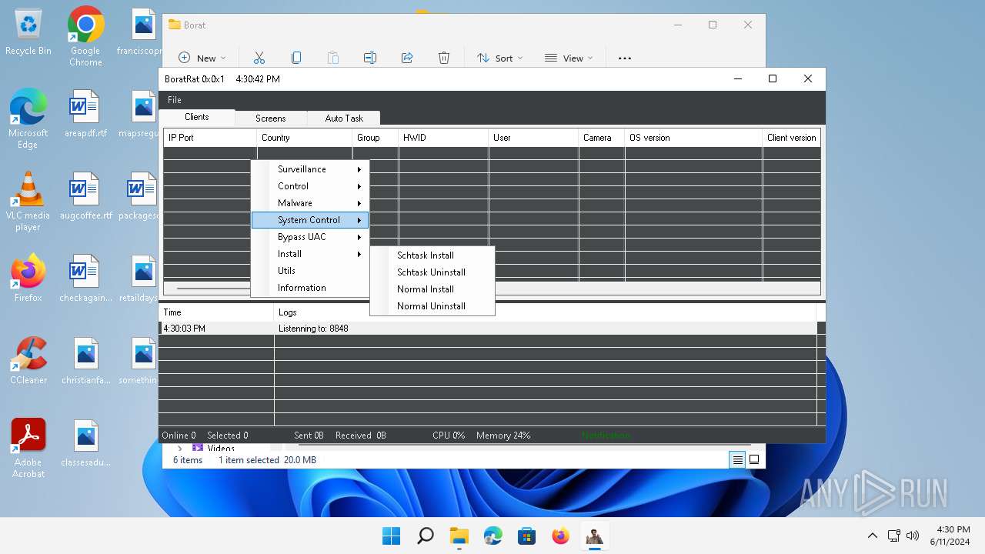Screen dimensions: 985x554
Task: Select areapdf.rtf desktop file
Action: click(85, 115)
